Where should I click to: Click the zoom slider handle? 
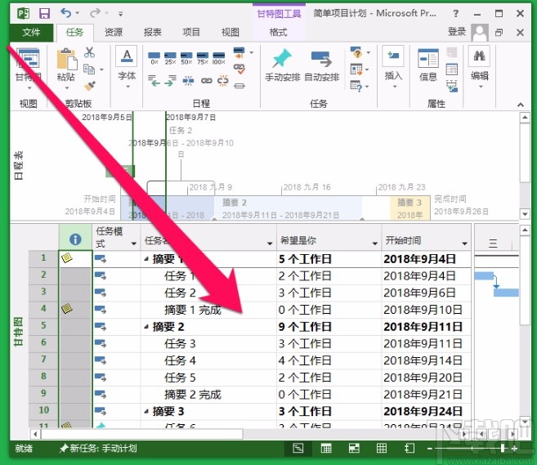503,448
